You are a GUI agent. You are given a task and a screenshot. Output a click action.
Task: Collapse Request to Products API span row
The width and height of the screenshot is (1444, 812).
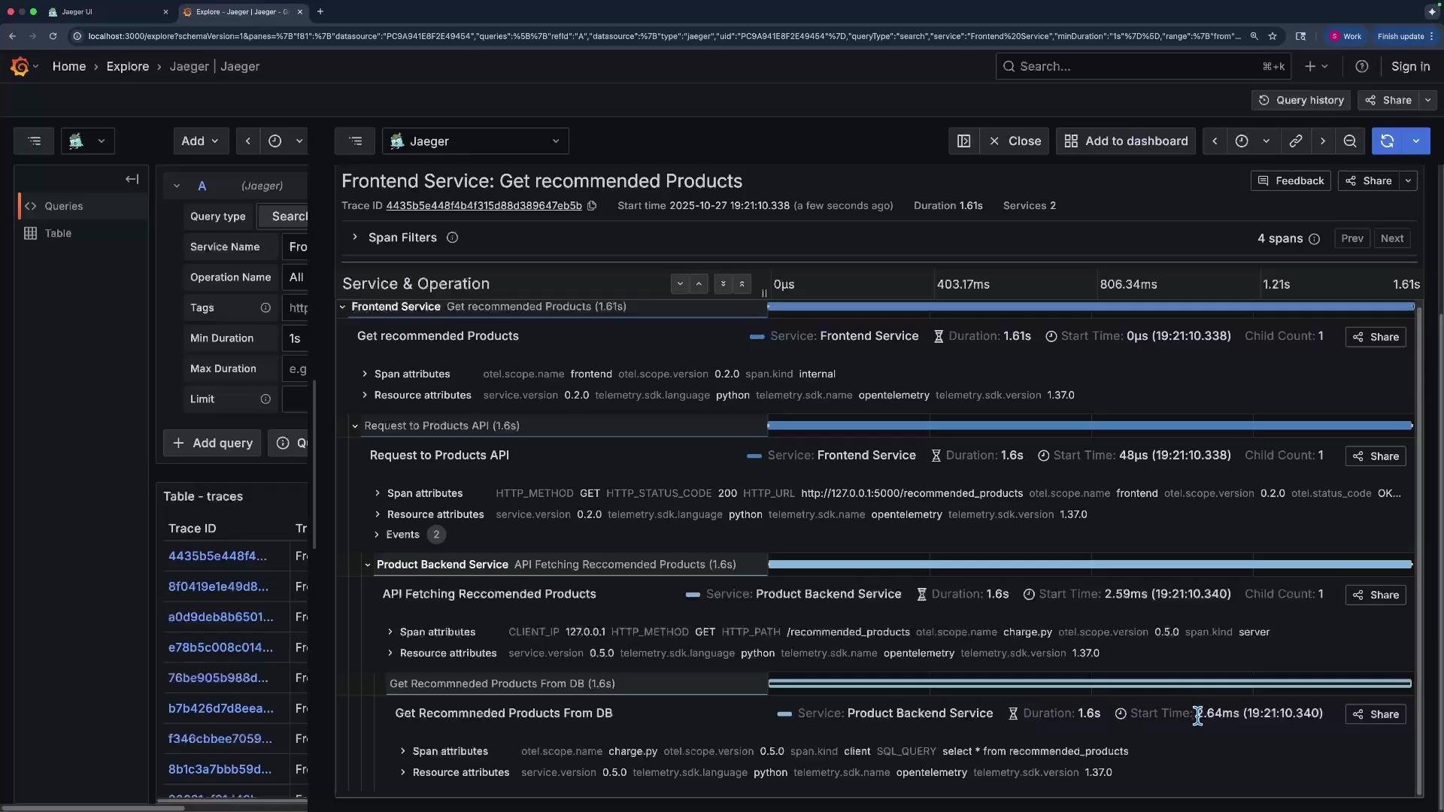(355, 426)
